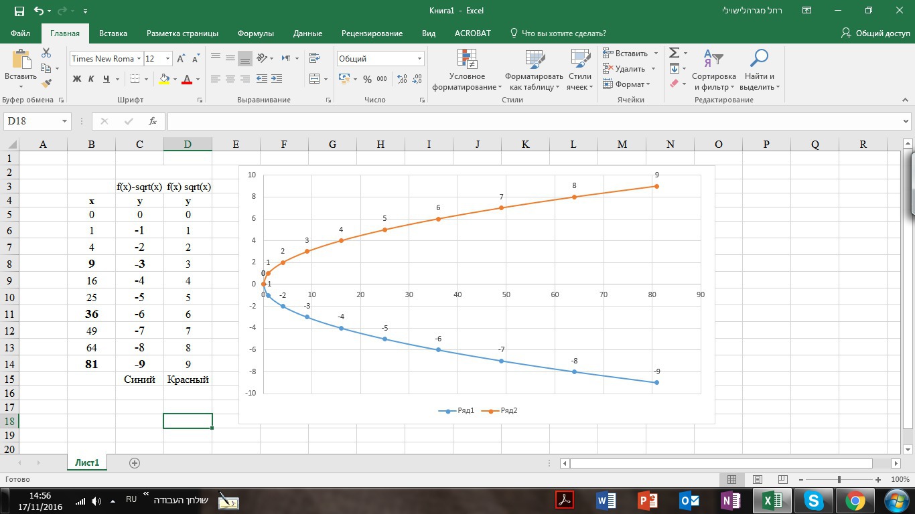The height and width of the screenshot is (514, 915).
Task: Open the Общий number format dropdown
Action: 419,59
